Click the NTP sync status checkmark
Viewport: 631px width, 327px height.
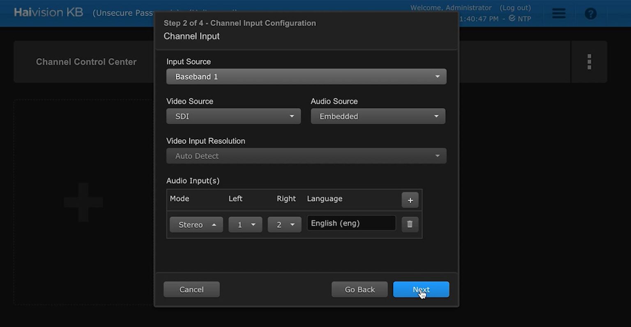[512, 18]
